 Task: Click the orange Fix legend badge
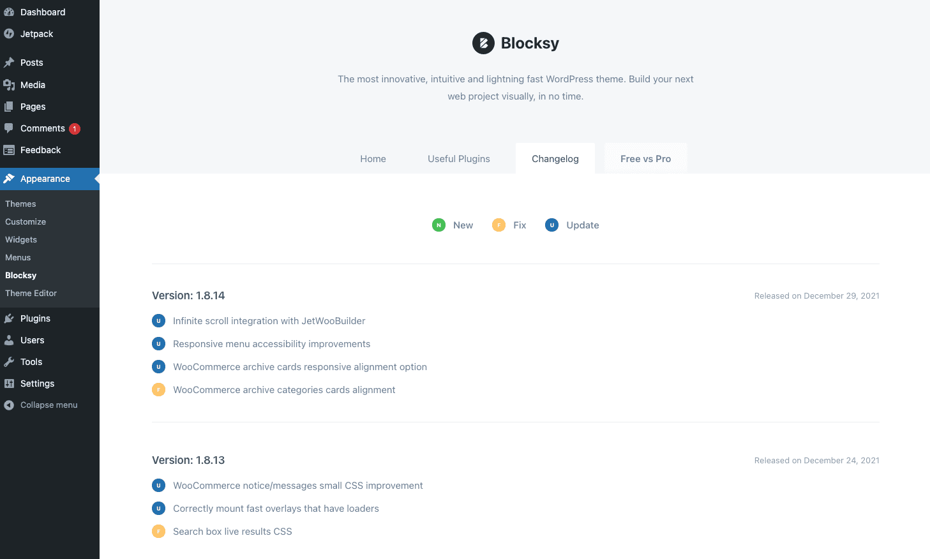pyautogui.click(x=499, y=225)
